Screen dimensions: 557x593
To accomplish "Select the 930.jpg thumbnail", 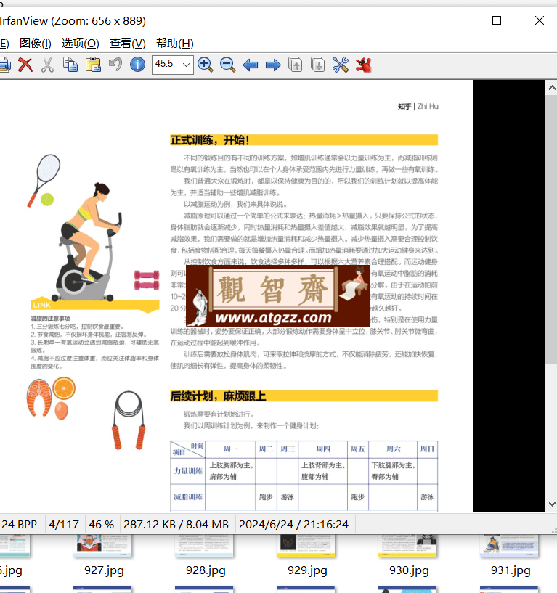I will click(407, 545).
